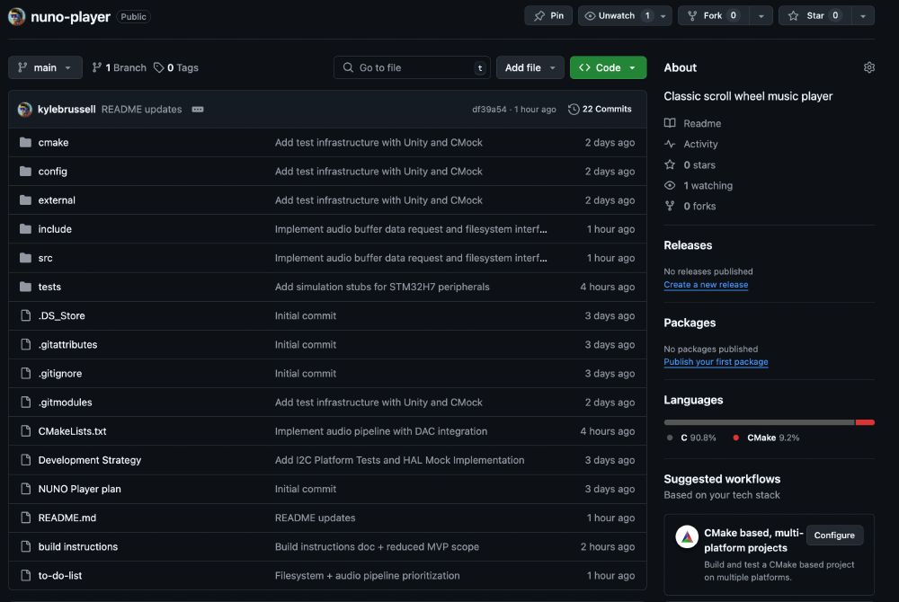Open the README.md file
The height and width of the screenshot is (602, 899).
67,518
